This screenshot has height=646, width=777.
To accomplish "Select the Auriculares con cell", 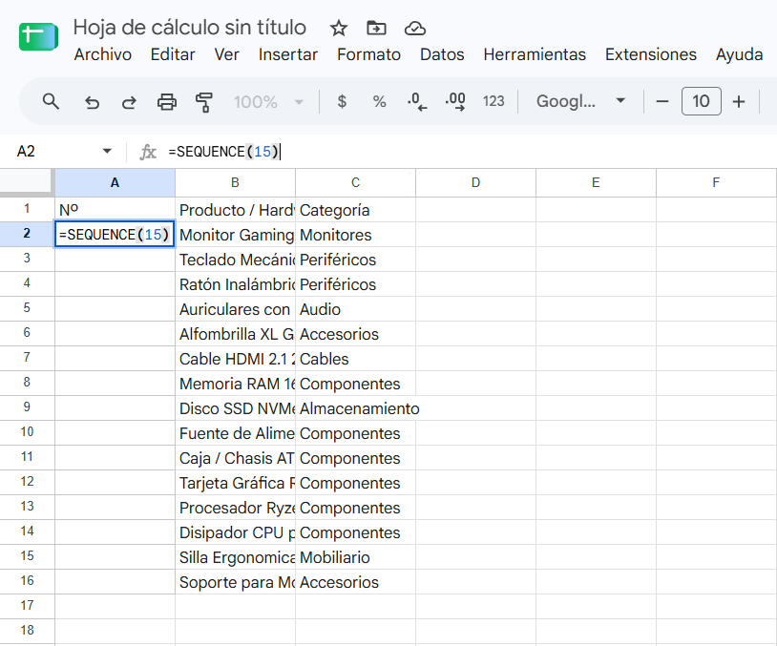I will (236, 309).
